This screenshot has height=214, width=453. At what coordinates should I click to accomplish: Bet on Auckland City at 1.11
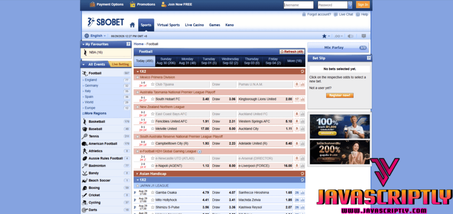coord(265,128)
